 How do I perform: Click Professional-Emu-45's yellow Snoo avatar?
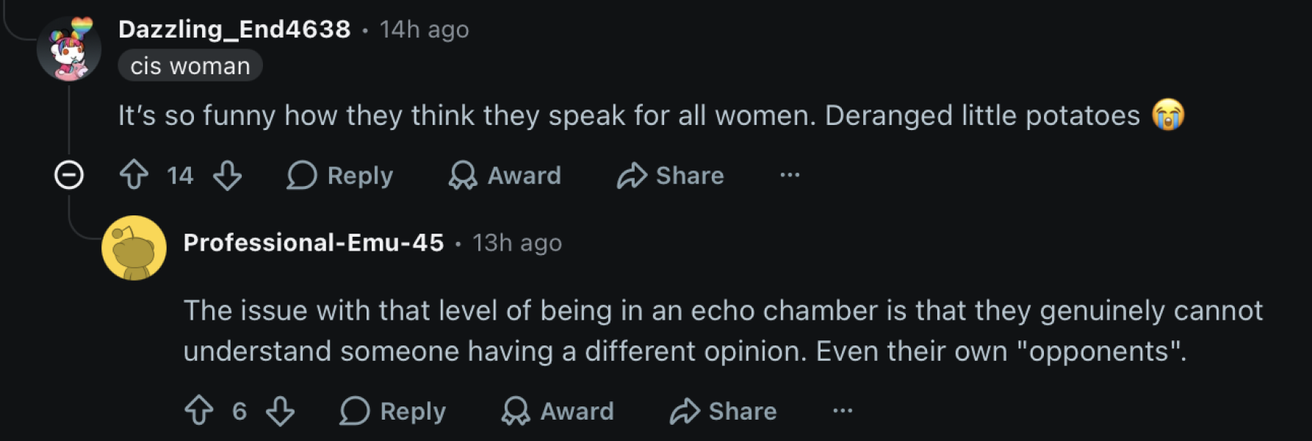tap(134, 248)
